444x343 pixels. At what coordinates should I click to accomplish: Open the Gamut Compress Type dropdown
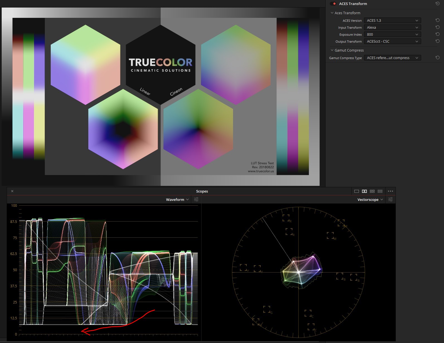[392, 58]
